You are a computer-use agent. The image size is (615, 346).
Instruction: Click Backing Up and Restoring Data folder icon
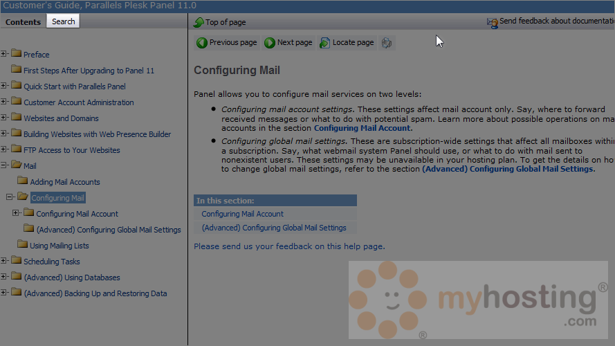pyautogui.click(x=16, y=292)
